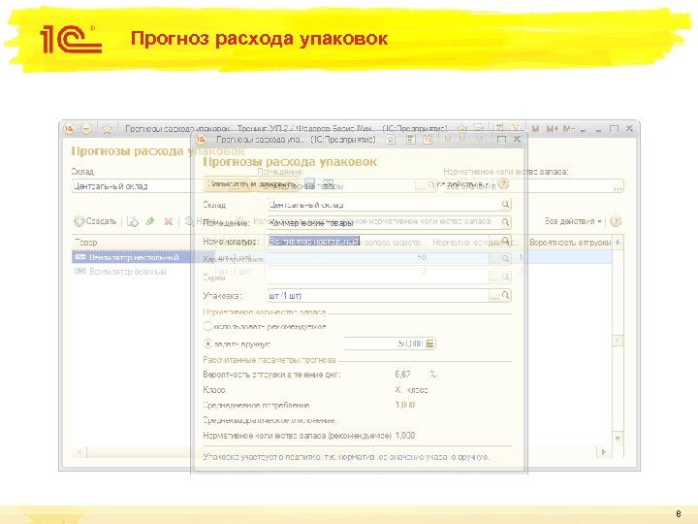Click magnifier icon in dialog Помещение field

pos(505,222)
